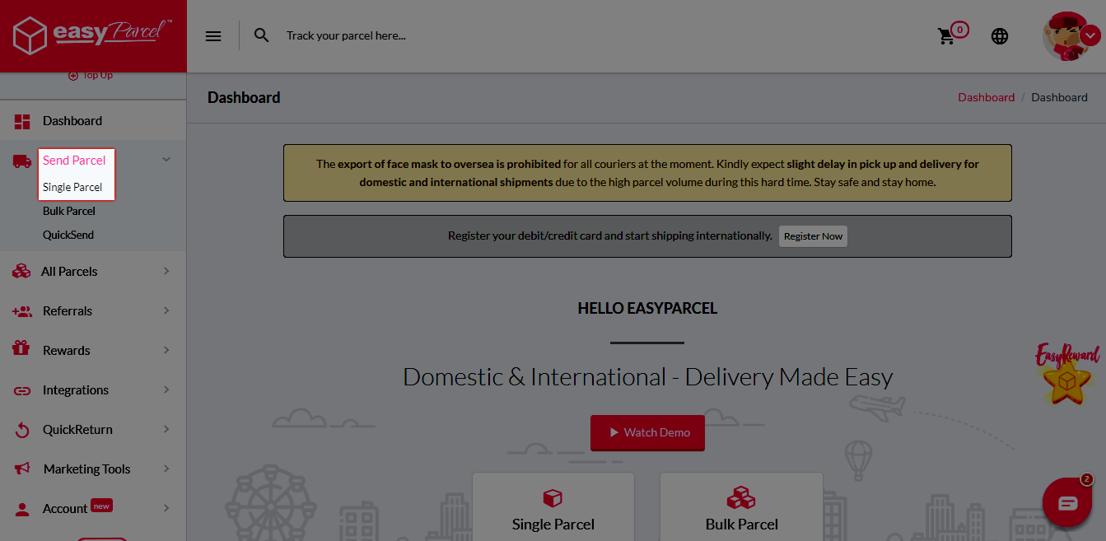Collapse the Send Parcel chevron
1106x541 pixels.
tap(166, 160)
